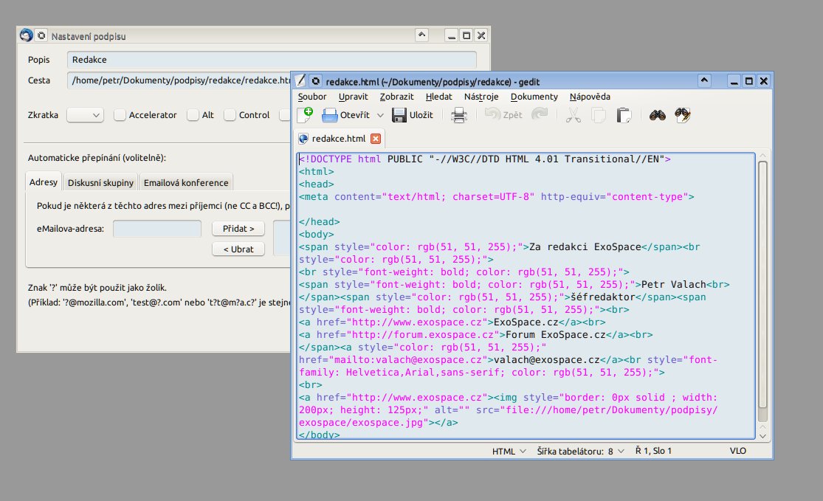Print the document from gedit toolbar

[458, 115]
